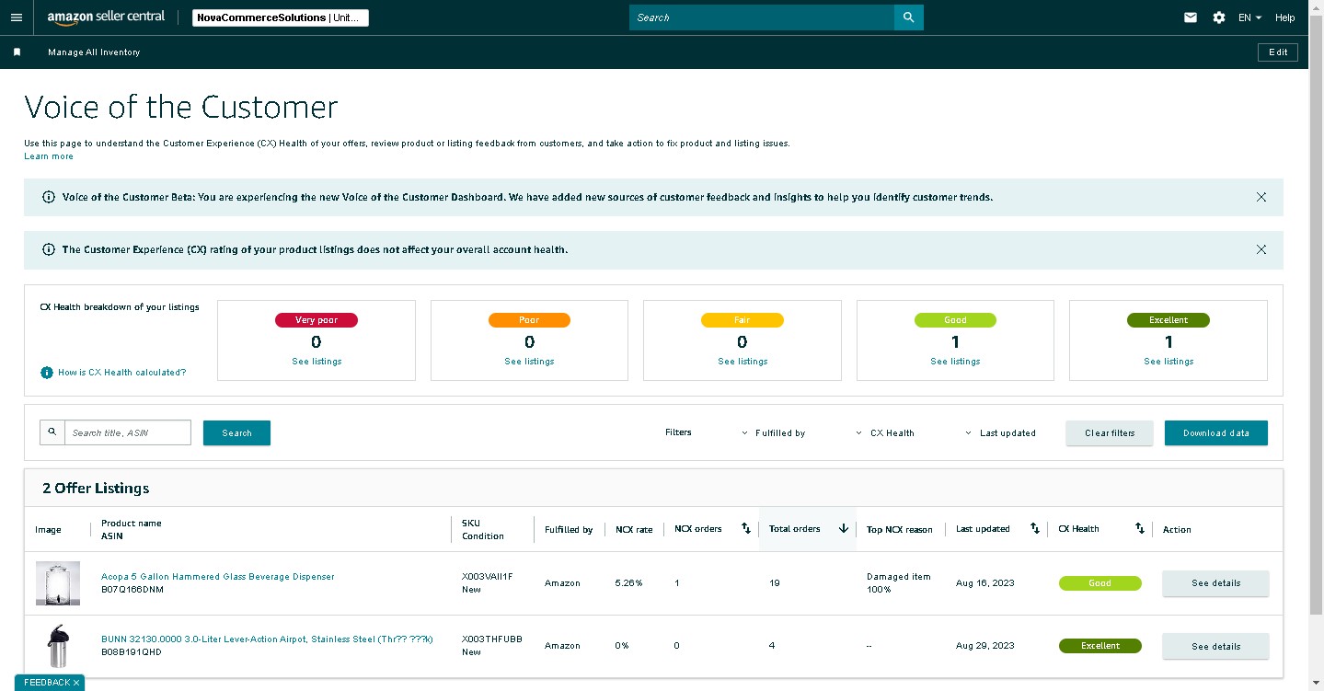Image resolution: width=1324 pixels, height=691 pixels.
Task: See details for the BUNN Airpot
Action: pyautogui.click(x=1215, y=646)
